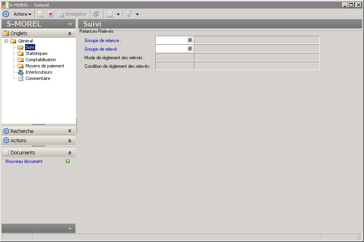Maximize the S-MOREL window
The height and width of the screenshot is (242, 364).
click(351, 5)
